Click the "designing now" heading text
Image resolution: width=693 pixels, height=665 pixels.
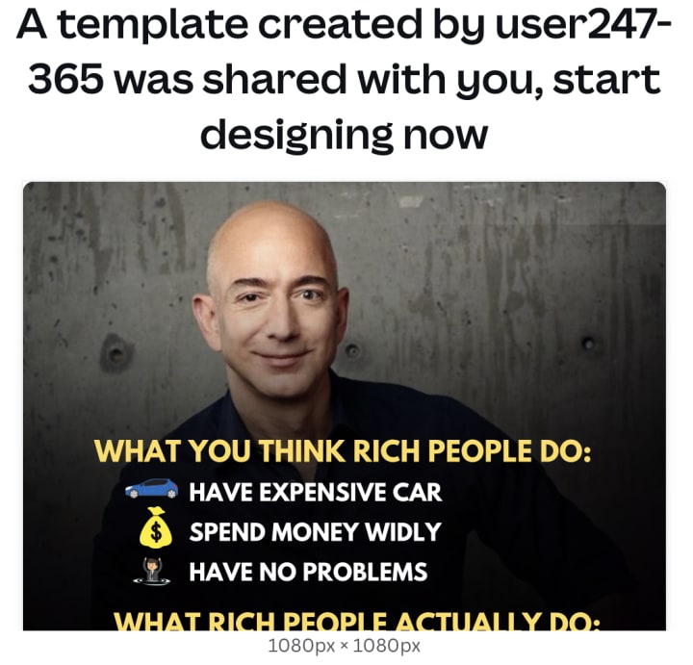[x=345, y=135]
